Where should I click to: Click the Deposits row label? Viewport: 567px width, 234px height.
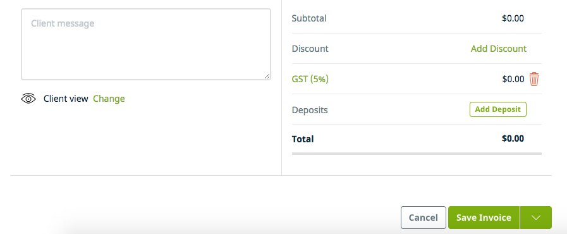click(310, 109)
